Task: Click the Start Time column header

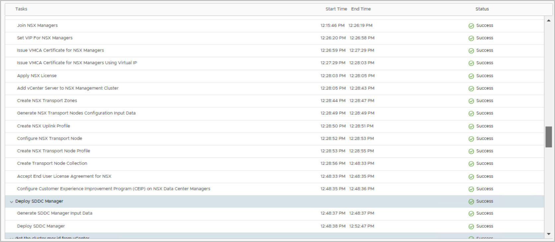Action: (336, 9)
